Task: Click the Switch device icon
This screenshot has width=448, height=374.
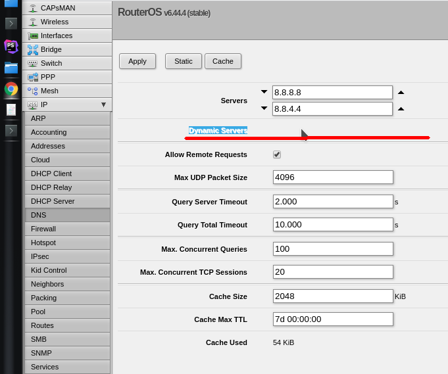Action: tap(33, 63)
